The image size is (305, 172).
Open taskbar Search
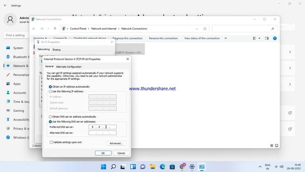tap(113, 167)
